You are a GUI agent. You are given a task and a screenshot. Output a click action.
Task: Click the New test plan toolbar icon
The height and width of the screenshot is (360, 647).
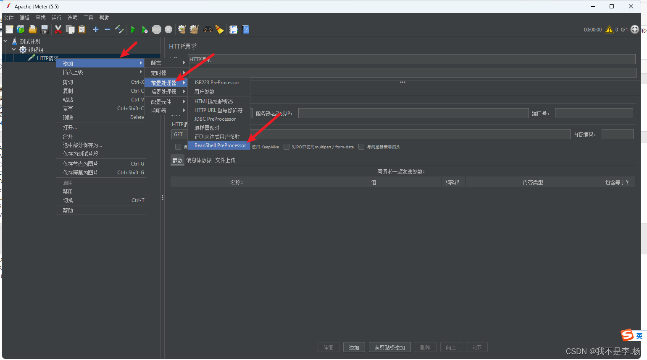click(x=9, y=29)
